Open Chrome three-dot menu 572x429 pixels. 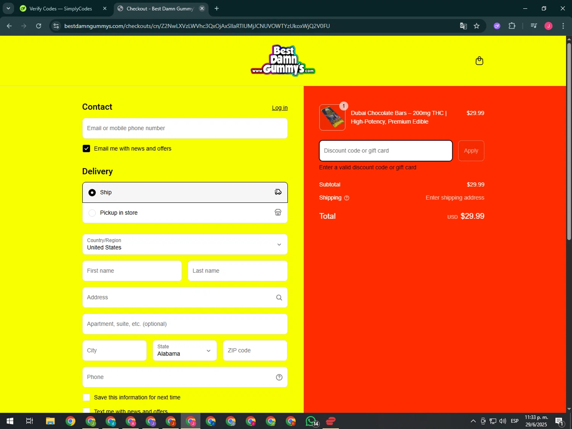[563, 26]
